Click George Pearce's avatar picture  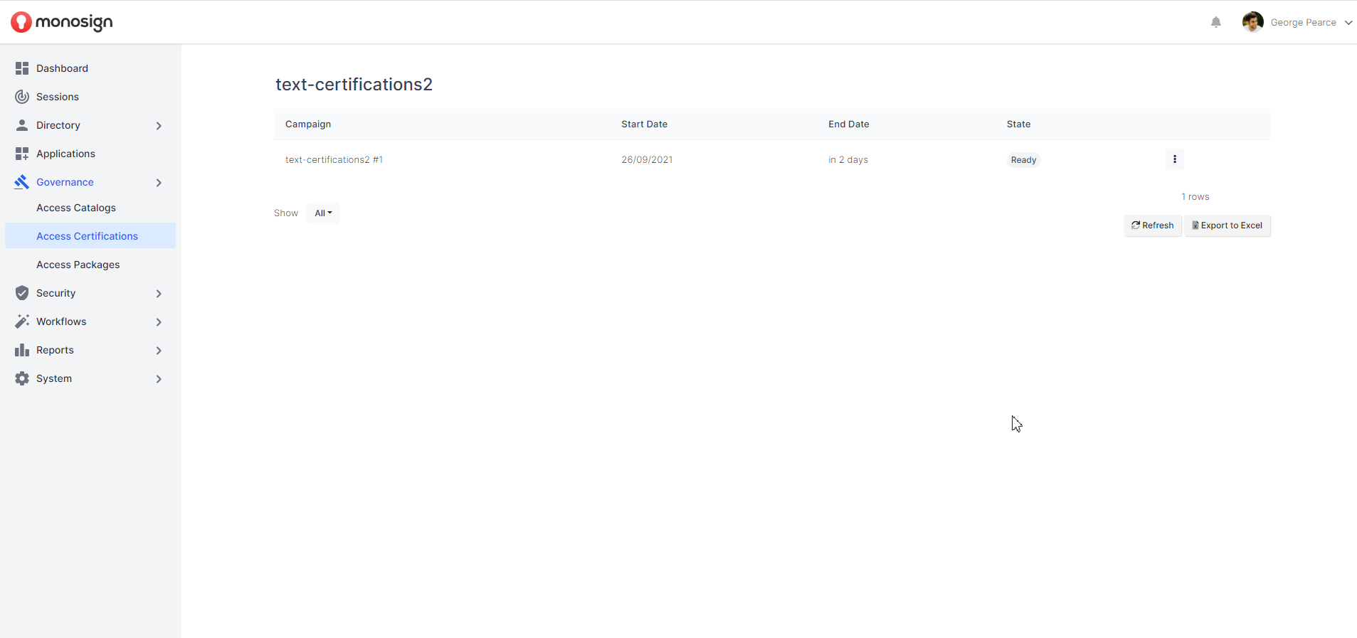[x=1252, y=23]
